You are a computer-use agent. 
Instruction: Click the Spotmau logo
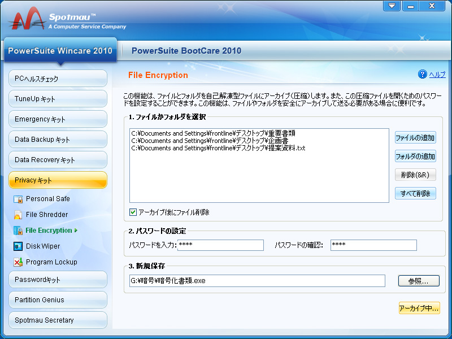coord(27,19)
